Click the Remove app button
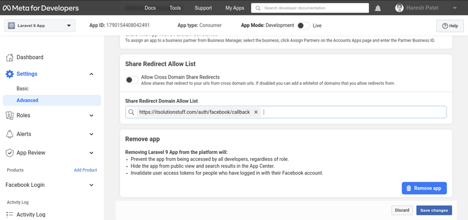The image size is (468, 220). point(424,188)
